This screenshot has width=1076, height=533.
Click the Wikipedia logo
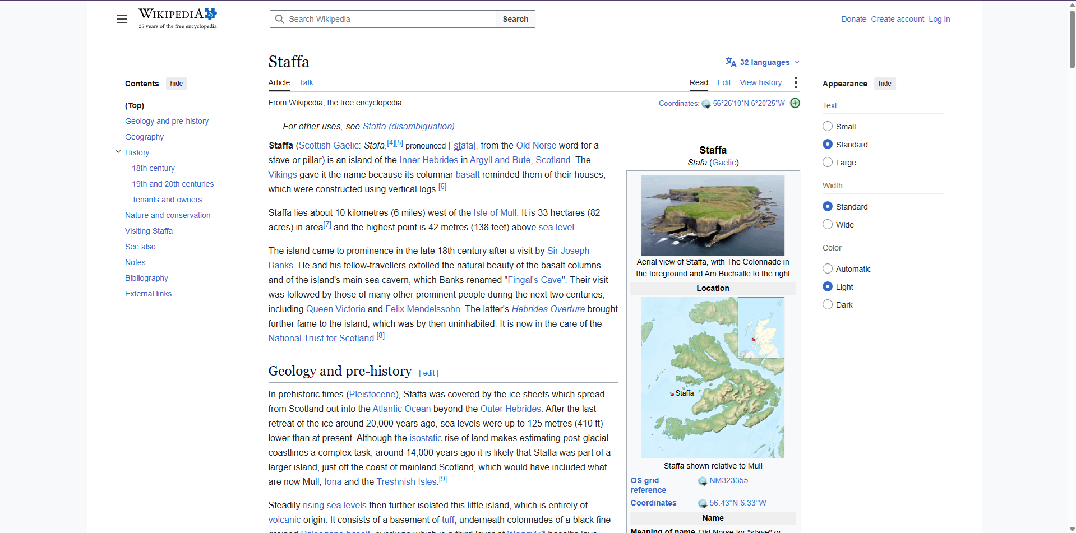(x=178, y=18)
